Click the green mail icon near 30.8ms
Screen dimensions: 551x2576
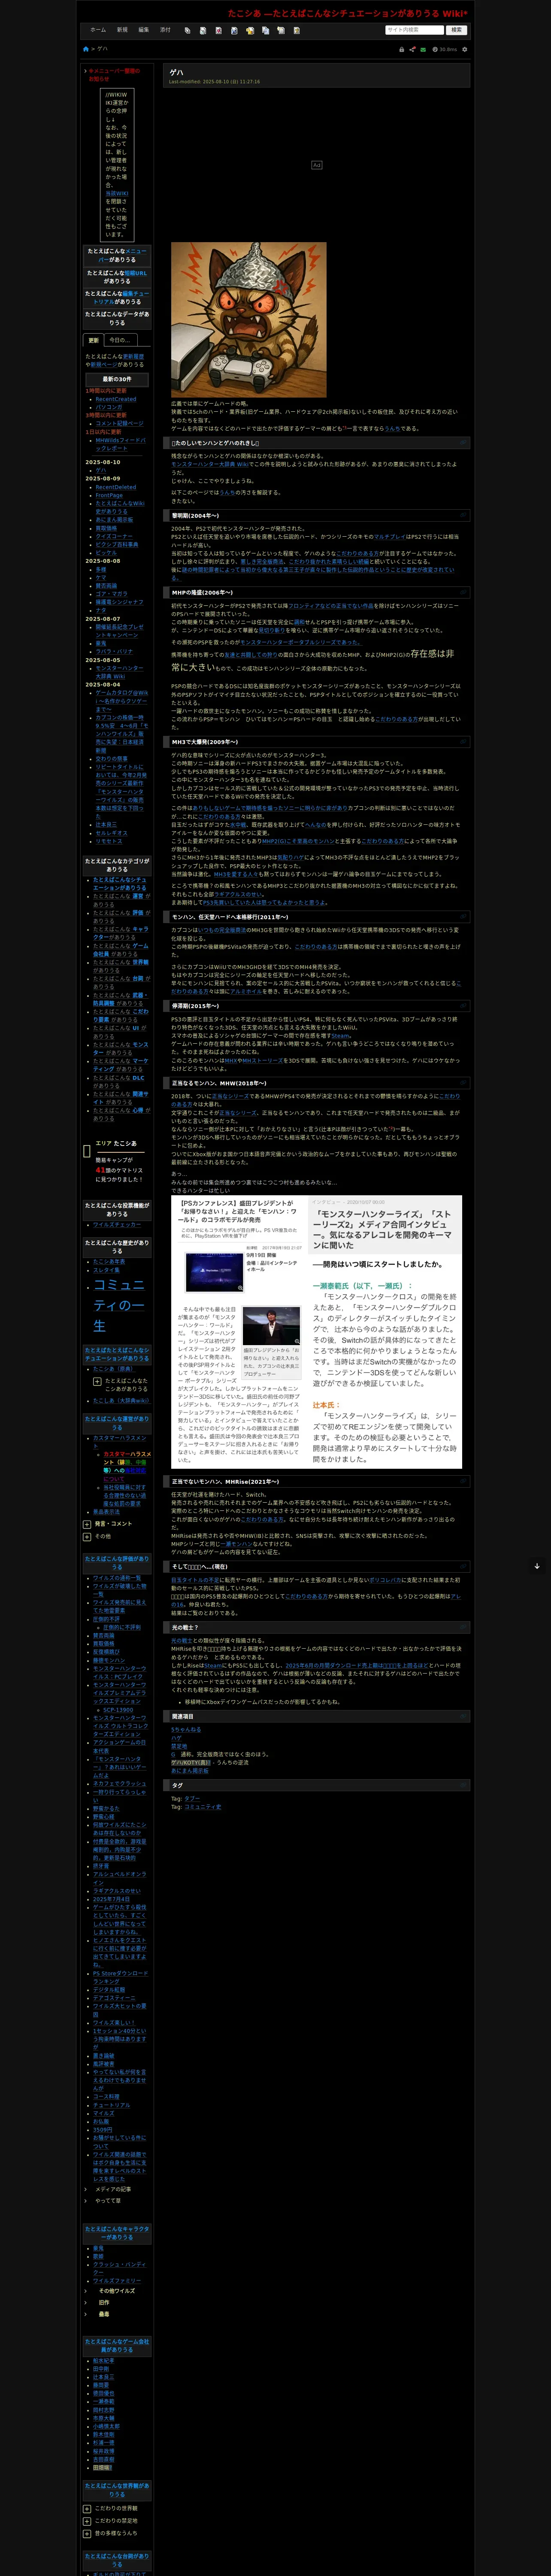coord(423,49)
